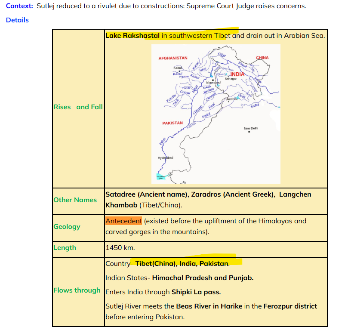Screen dimensions: 345x327
Task: Click 'PAKISTAN' label on the map
Action: [172, 123]
